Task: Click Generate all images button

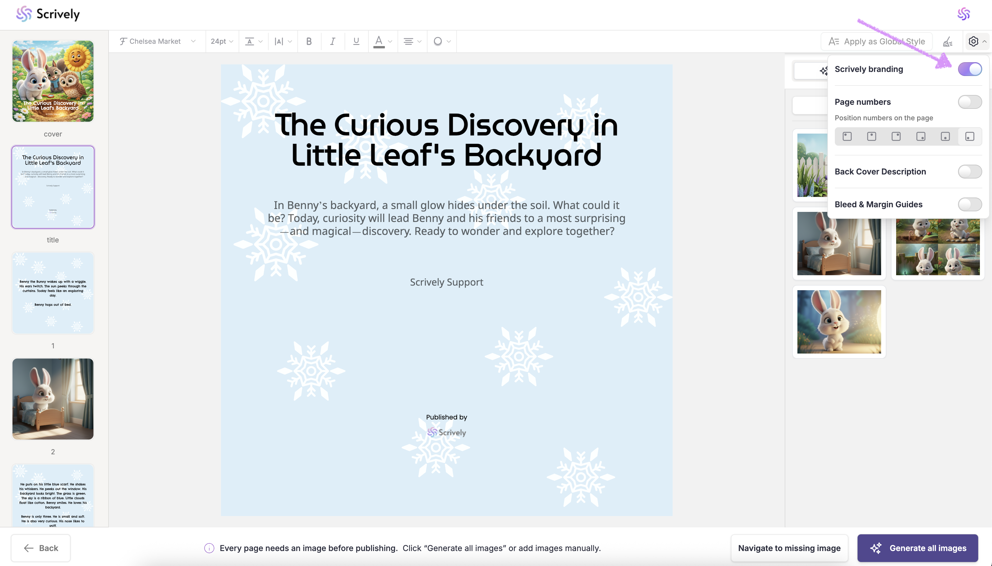Action: coord(917,548)
